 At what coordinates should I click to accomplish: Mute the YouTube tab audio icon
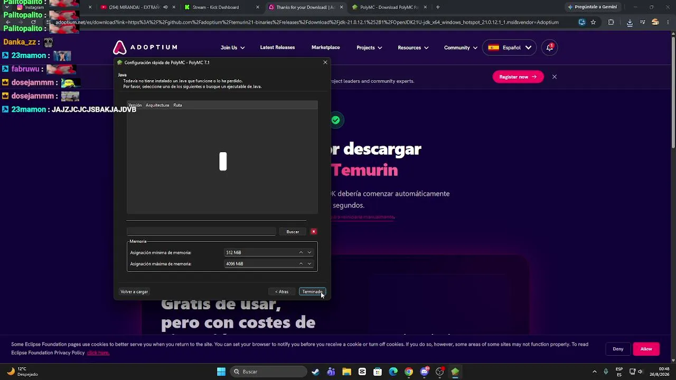(165, 7)
